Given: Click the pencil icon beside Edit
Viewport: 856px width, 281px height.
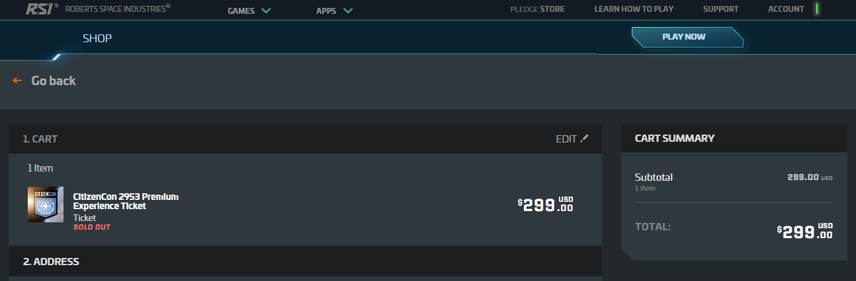Looking at the screenshot, I should point(583,139).
